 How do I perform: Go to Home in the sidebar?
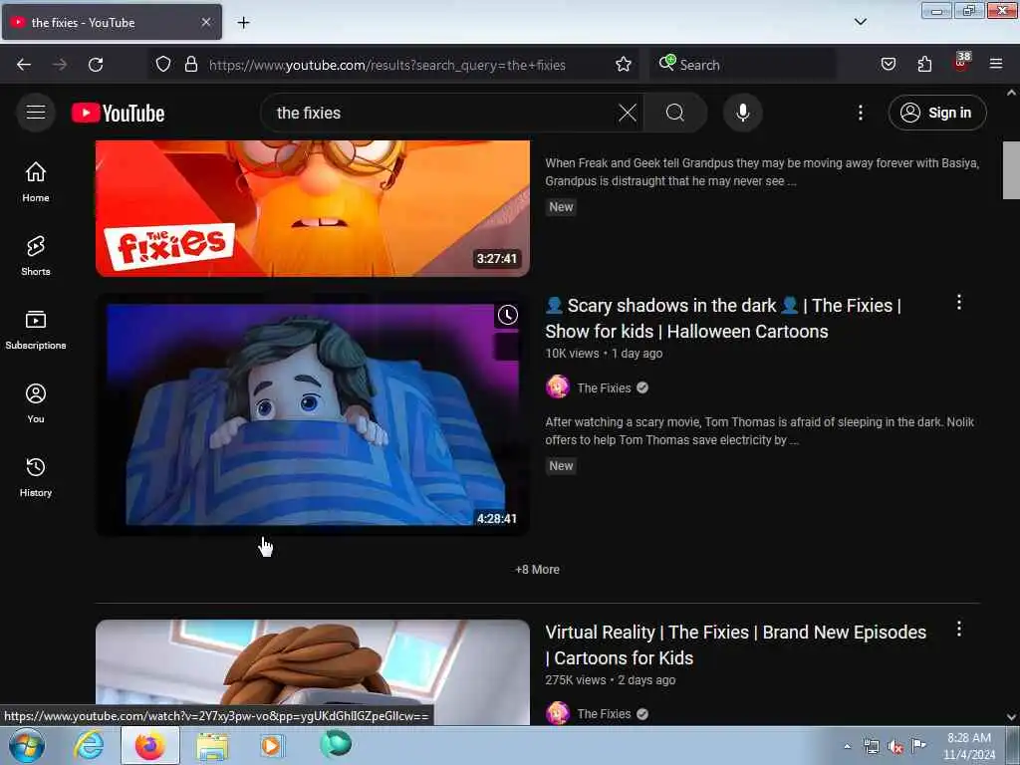[x=36, y=181]
